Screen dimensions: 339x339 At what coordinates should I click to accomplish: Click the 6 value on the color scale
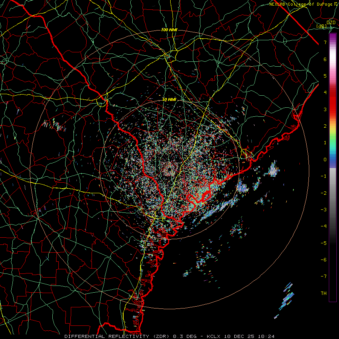[325, 59]
